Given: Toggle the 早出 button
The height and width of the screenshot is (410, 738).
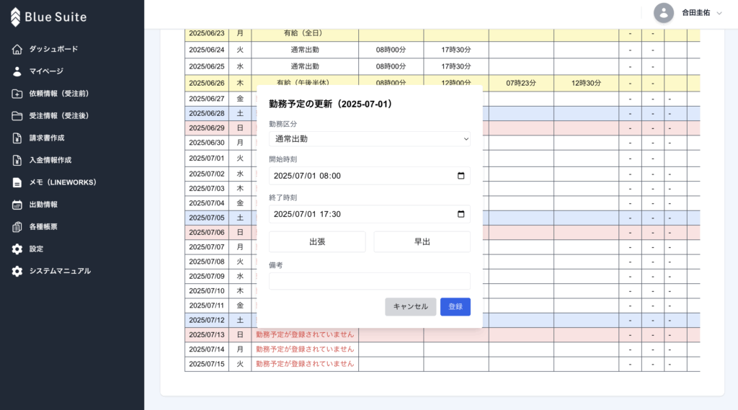Looking at the screenshot, I should tap(422, 242).
